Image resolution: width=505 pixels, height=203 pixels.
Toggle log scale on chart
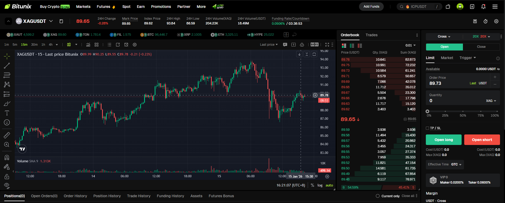(x=320, y=185)
